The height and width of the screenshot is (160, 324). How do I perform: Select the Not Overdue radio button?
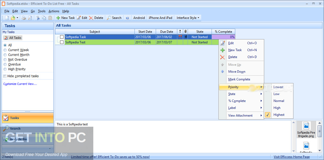[5, 60]
